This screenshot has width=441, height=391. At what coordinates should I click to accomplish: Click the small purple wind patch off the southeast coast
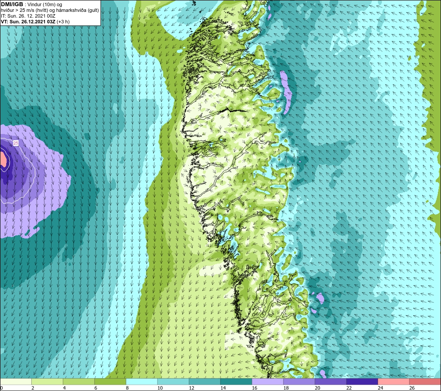tap(320, 298)
